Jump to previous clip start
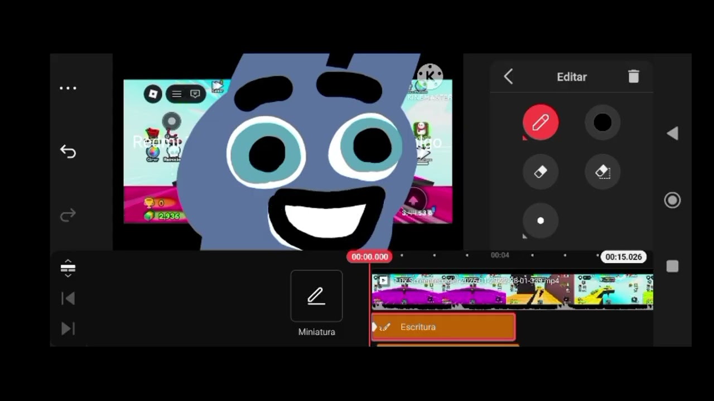 [68, 299]
